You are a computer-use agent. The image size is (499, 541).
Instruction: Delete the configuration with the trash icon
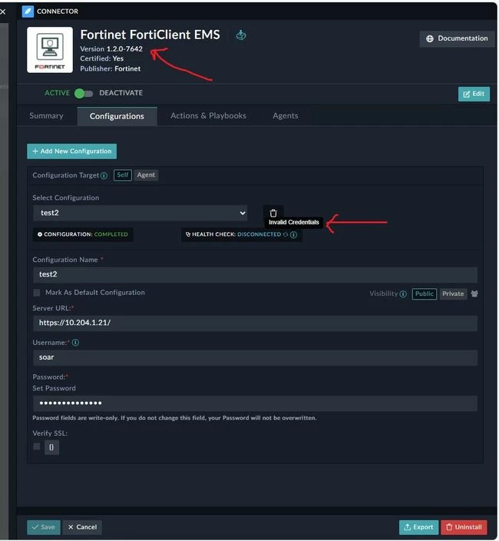[273, 213]
